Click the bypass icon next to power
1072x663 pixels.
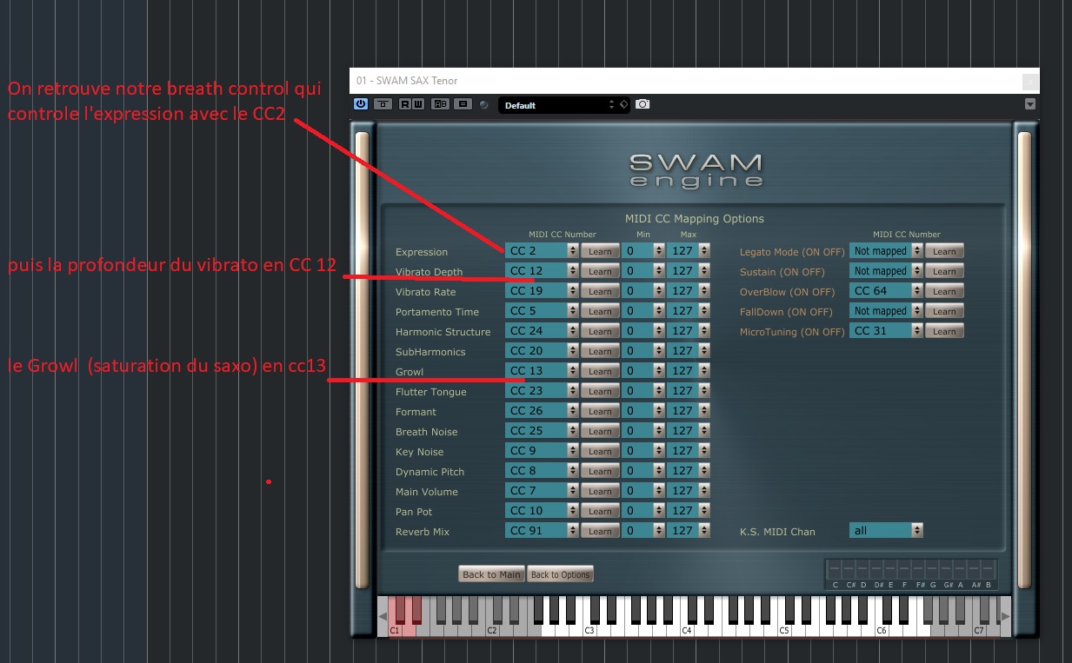[x=383, y=104]
